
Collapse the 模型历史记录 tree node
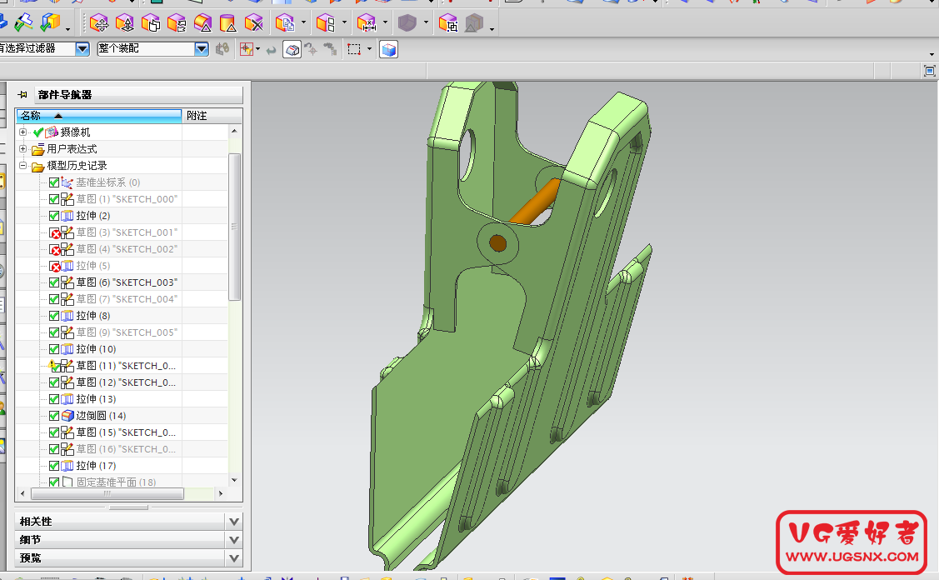tap(22, 165)
